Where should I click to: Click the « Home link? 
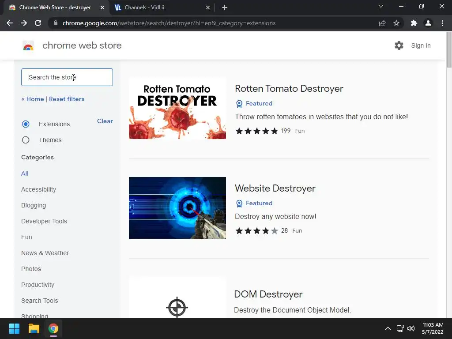pyautogui.click(x=33, y=99)
